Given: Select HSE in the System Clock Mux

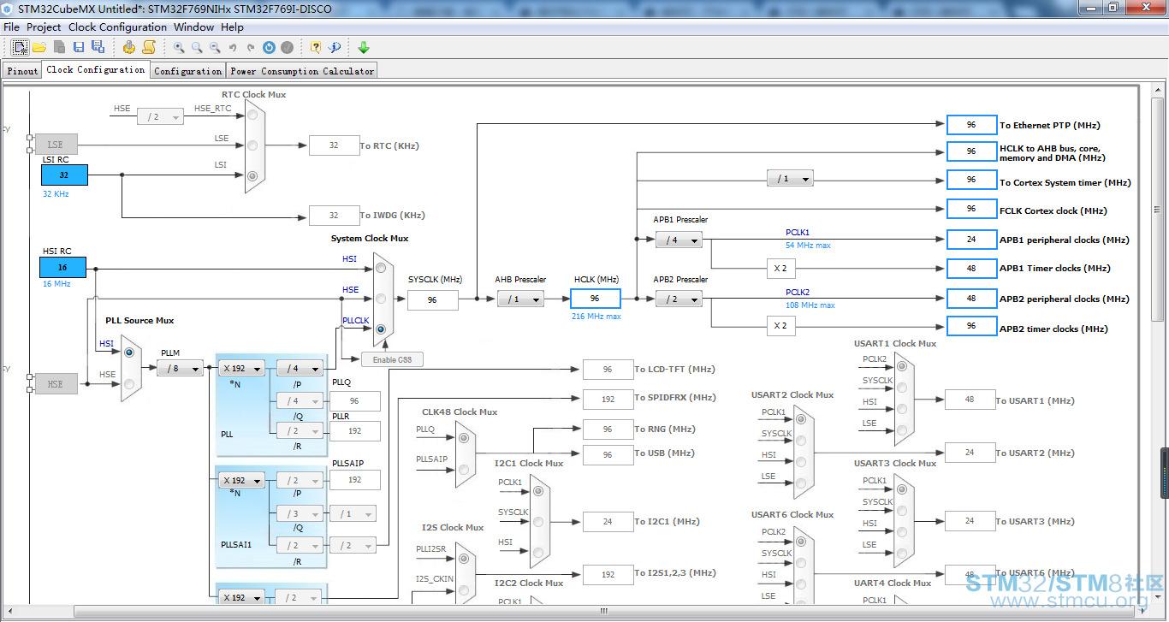Looking at the screenshot, I should coord(381,299).
